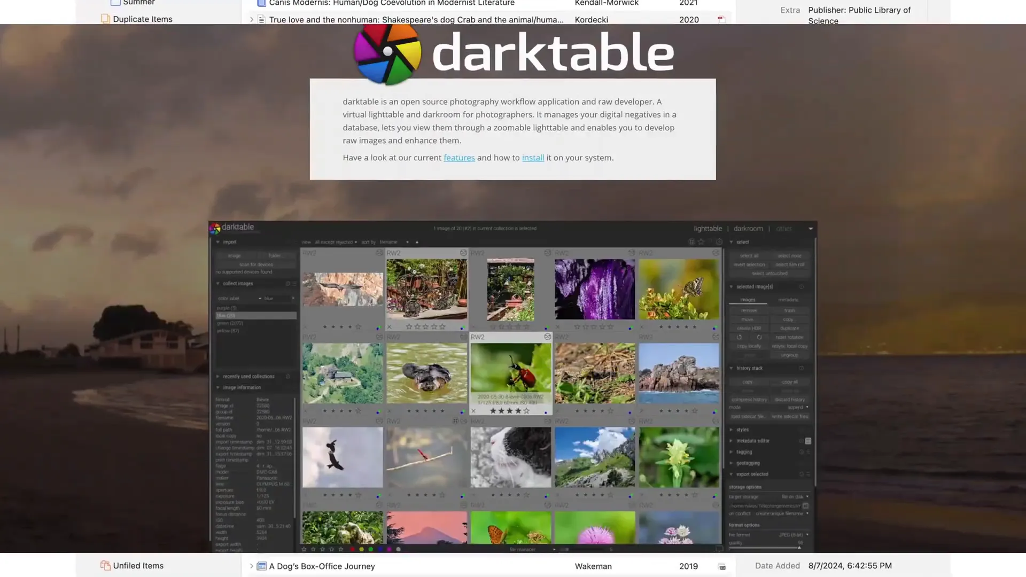Expand the 'A Dog's Box-Office Journey' row
This screenshot has width=1026, height=577.
(x=252, y=566)
